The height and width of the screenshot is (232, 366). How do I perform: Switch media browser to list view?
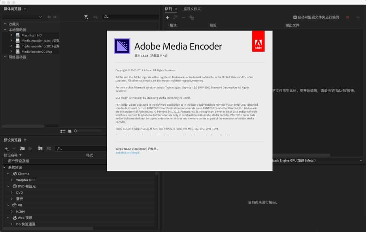[x=63, y=131]
